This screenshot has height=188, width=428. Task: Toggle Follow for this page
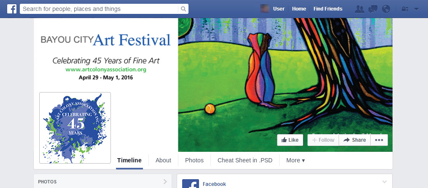(323, 140)
